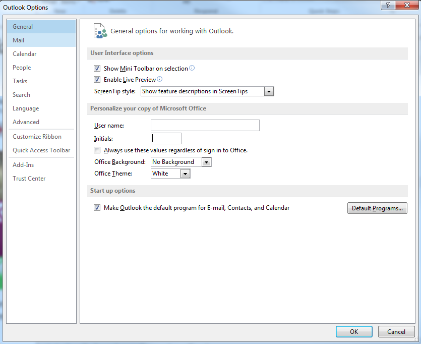421x344 pixels.
Task: Go to Quick Access Toolbar settings
Action: [x=41, y=150]
